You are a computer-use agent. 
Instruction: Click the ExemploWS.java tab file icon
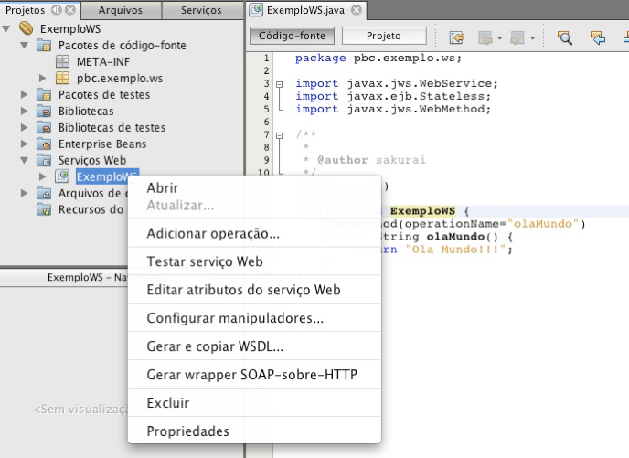pos(256,10)
